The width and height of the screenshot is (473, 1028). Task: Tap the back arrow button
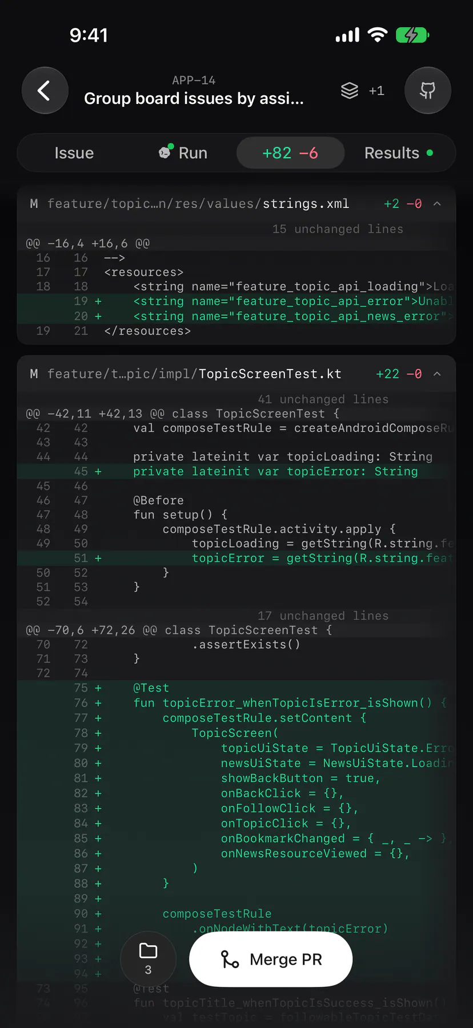[45, 90]
